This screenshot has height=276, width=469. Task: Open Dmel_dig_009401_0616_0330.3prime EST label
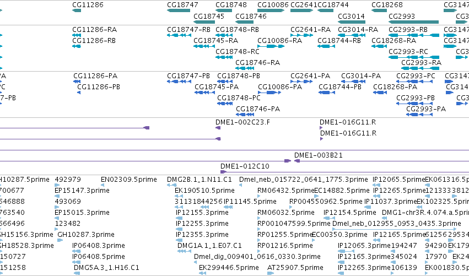point(257,257)
